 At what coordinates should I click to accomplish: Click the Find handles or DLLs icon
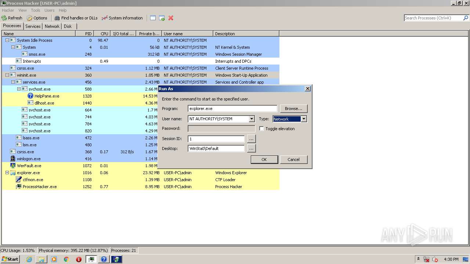(57, 18)
